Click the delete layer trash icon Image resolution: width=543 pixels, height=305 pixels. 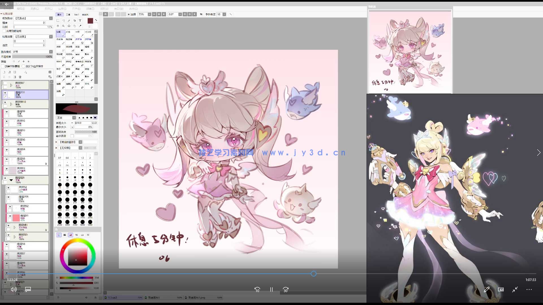click(20, 77)
